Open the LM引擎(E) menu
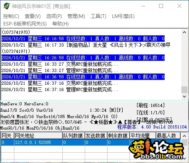 pyautogui.click(x=123, y=16)
